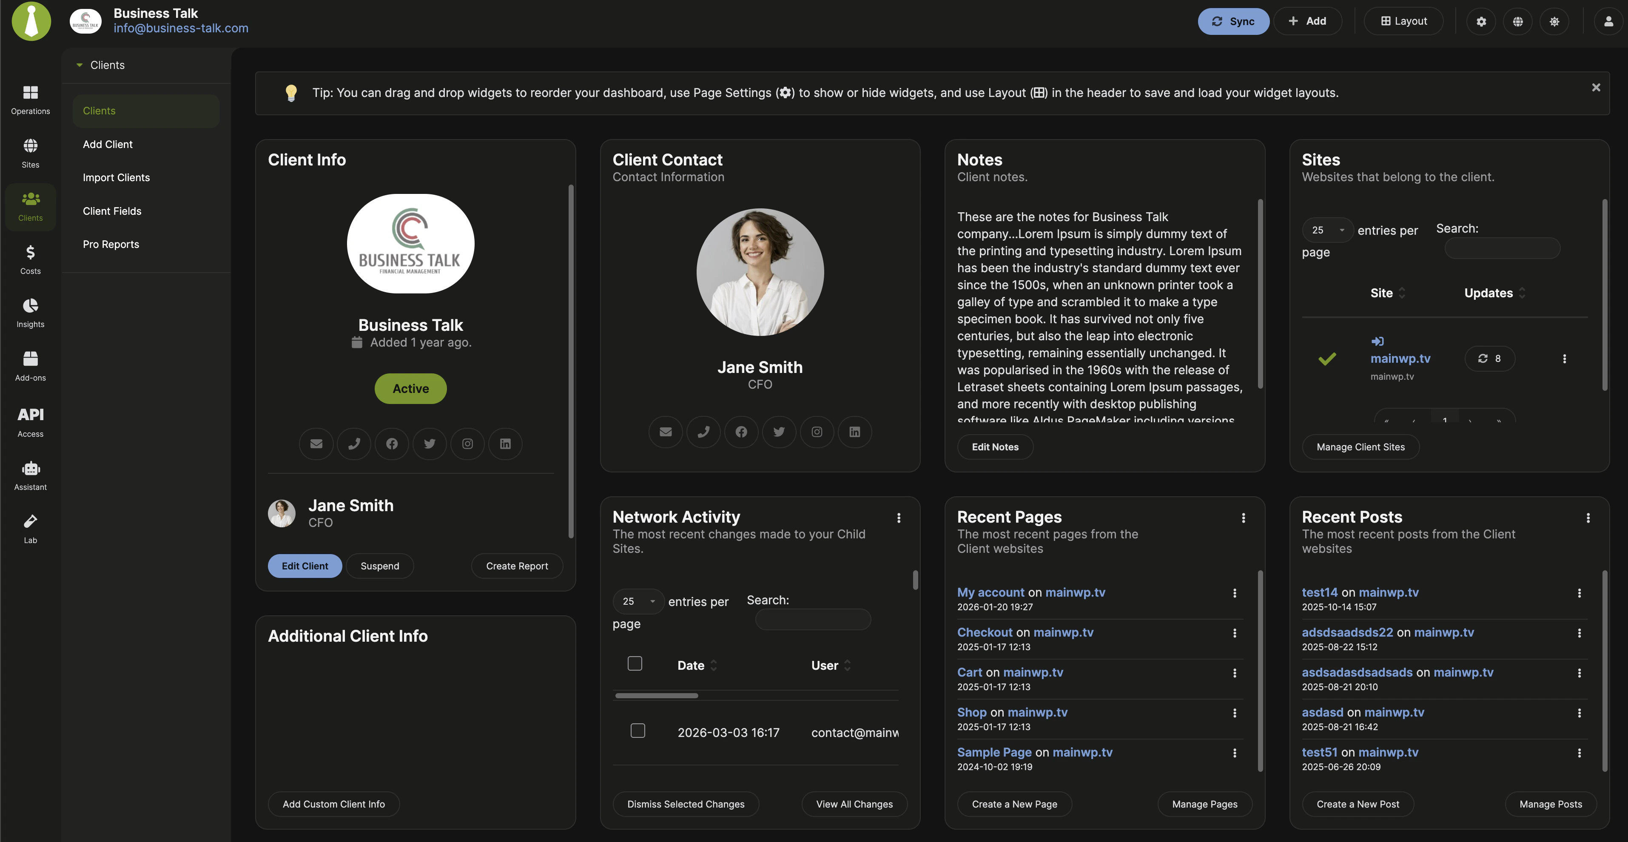Open Import Clients from the Clients menu
The image size is (1628, 842).
click(x=116, y=178)
